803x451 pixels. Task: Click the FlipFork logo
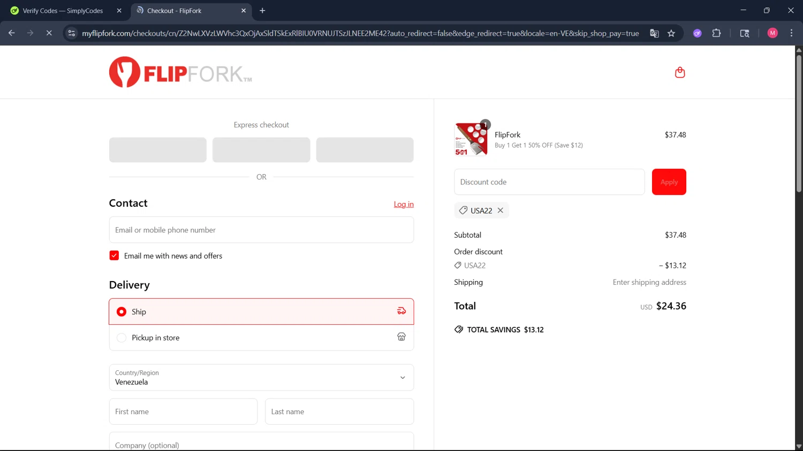pos(180,72)
